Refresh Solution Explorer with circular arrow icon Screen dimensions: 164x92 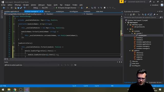coord(146,15)
